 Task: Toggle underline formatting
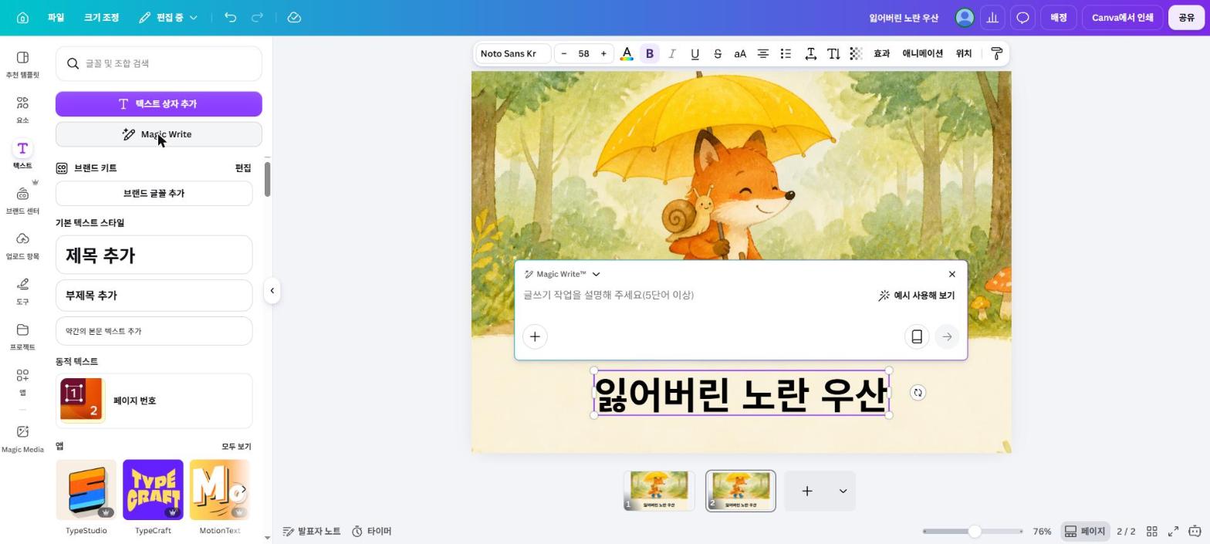point(695,53)
